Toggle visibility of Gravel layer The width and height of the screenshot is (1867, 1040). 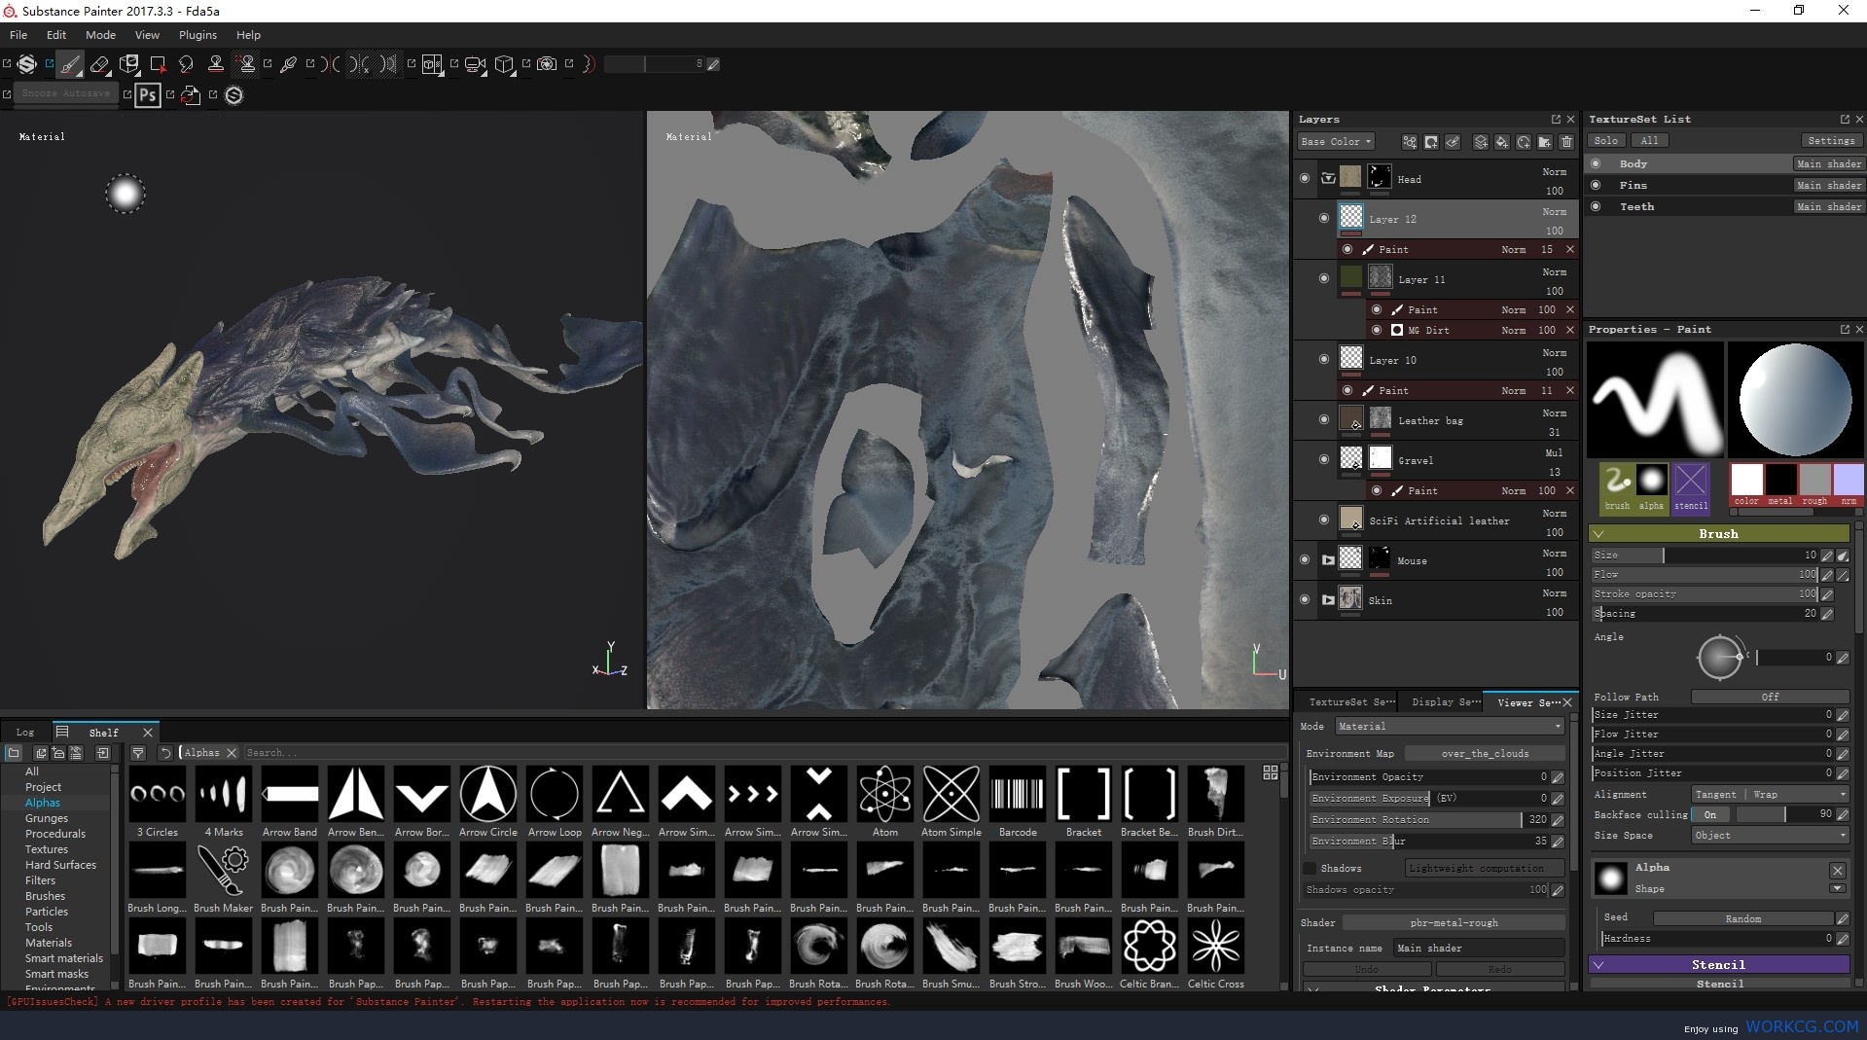1323,460
